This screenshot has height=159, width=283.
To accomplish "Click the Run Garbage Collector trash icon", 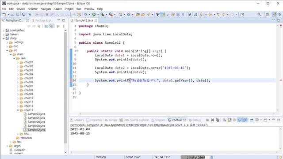I will (212, 157).
